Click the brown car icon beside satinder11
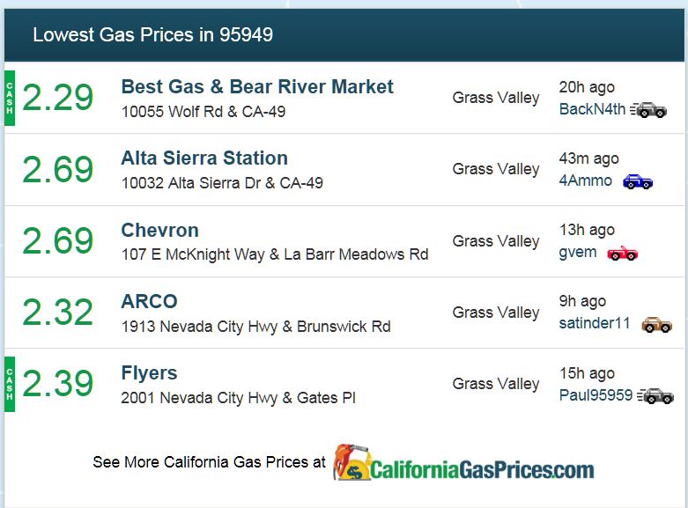 656,324
